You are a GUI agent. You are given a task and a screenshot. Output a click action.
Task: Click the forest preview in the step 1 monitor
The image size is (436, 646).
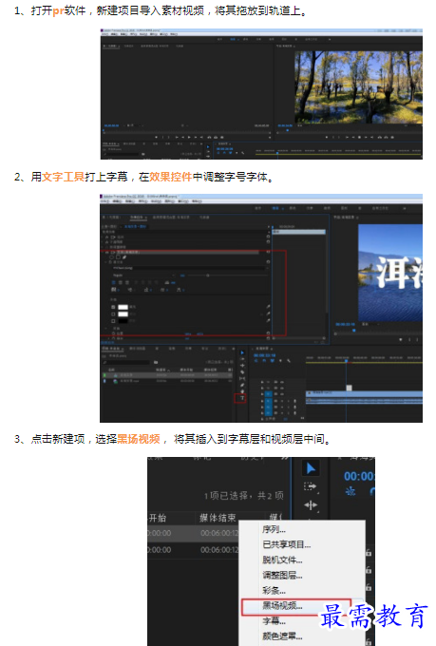click(358, 87)
